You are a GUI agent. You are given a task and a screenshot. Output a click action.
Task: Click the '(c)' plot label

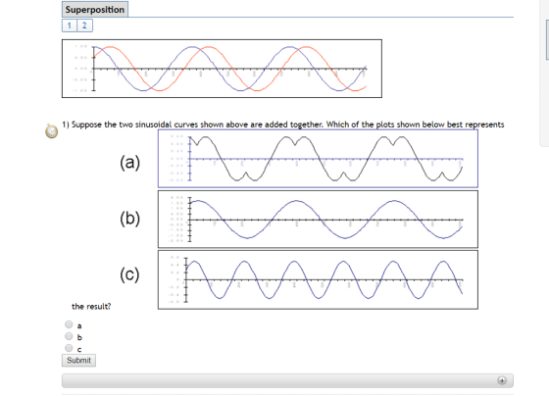(x=129, y=274)
